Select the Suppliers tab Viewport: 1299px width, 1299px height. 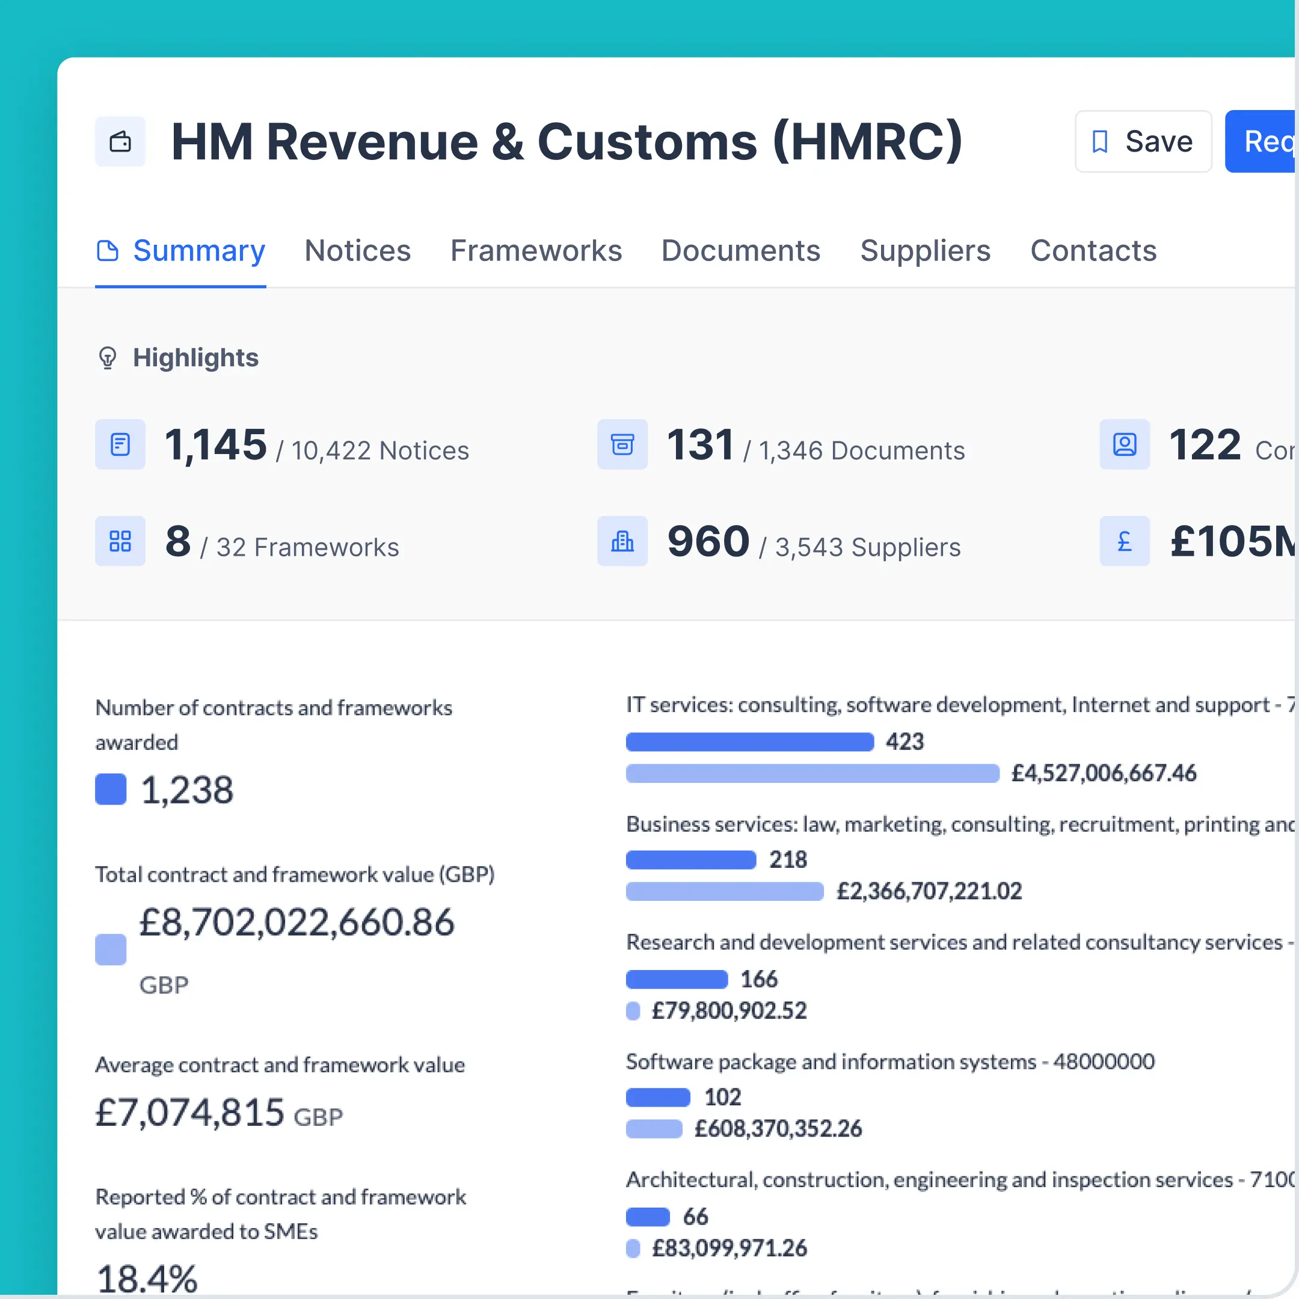[926, 251]
